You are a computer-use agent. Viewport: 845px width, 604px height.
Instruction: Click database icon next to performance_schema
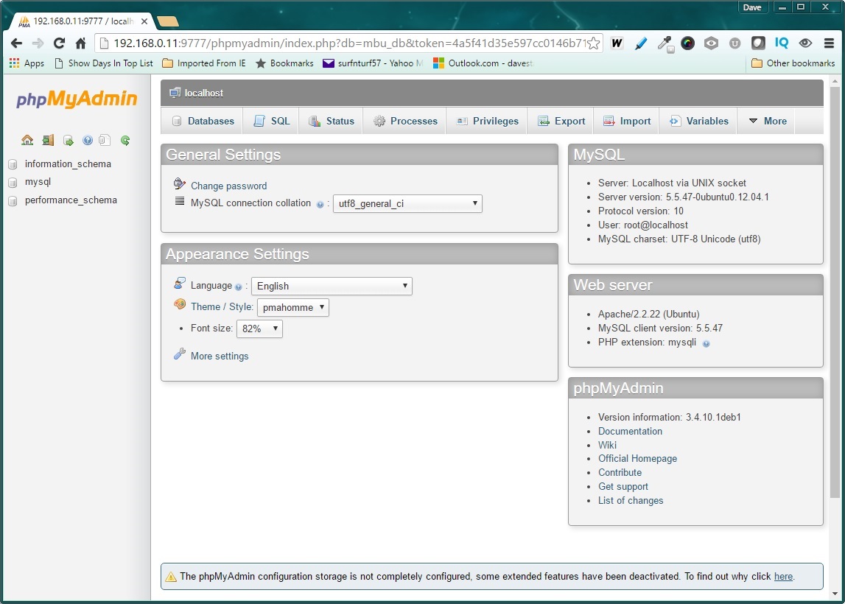point(13,201)
